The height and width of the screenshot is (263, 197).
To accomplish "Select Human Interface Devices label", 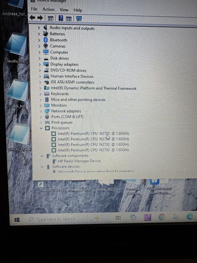I will (x=72, y=76).
